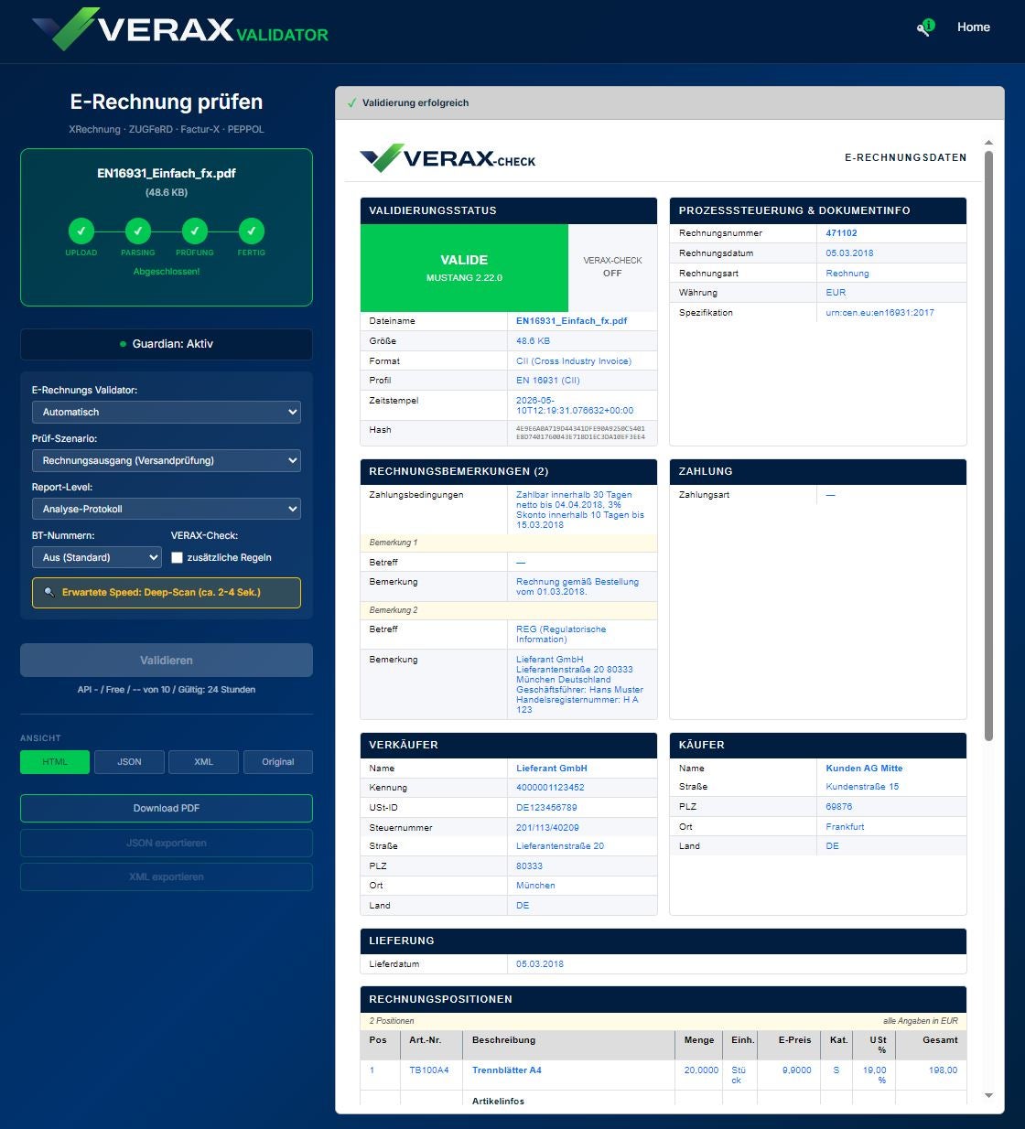The width and height of the screenshot is (1025, 1129).
Task: Click Lieferdatum value 05.03.2018
Action: [x=540, y=964]
